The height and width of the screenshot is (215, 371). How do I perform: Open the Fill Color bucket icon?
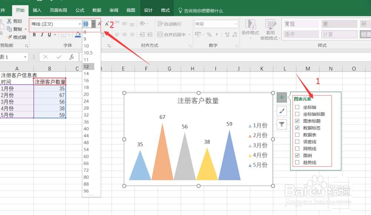[x=78, y=35]
